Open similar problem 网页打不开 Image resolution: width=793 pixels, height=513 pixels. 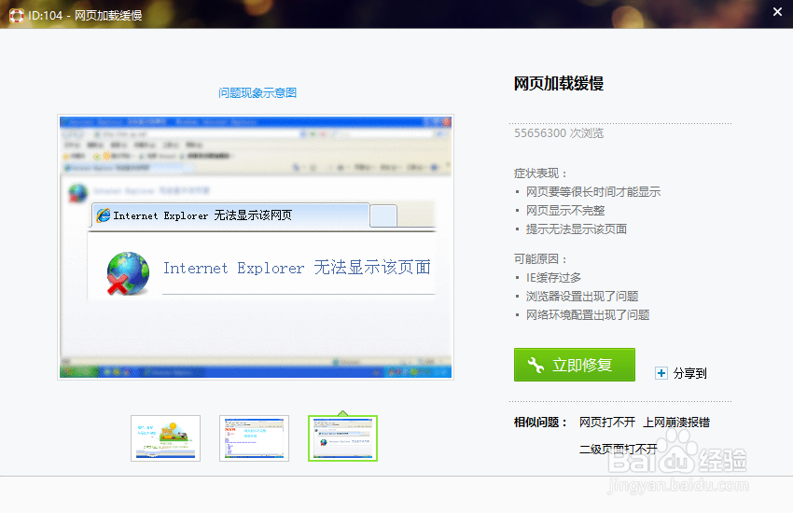(x=607, y=422)
